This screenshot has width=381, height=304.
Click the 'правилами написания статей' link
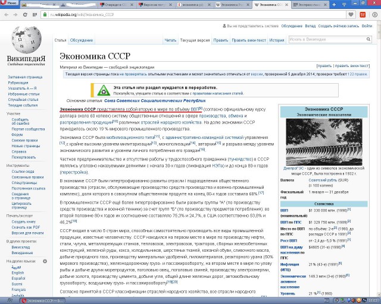[x=218, y=93]
